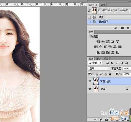Click the fx layer style icon
This screenshot has height=122, width=131.
point(101,120)
